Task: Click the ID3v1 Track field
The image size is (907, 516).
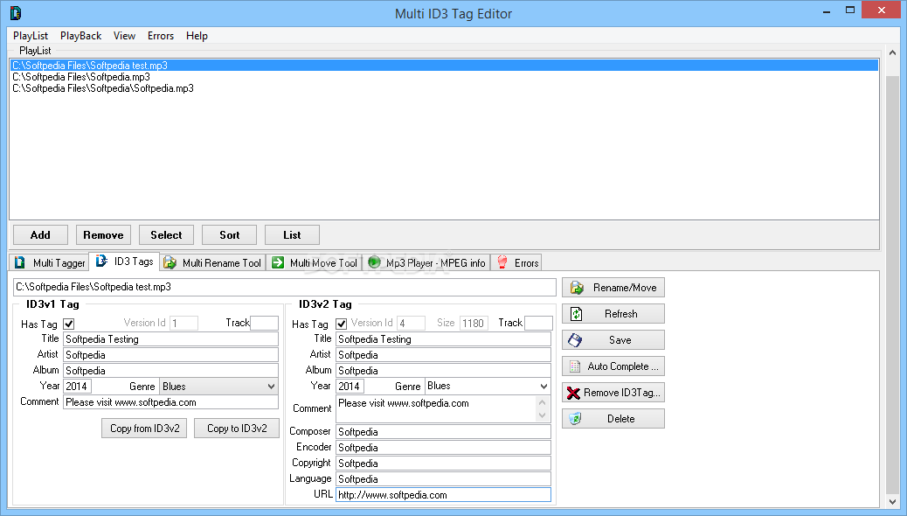Action: coord(265,323)
